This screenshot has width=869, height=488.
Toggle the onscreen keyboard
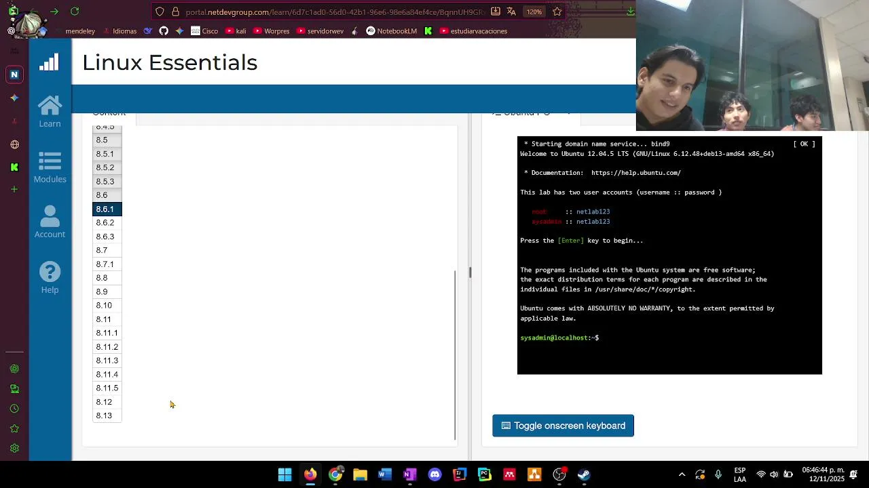563,426
